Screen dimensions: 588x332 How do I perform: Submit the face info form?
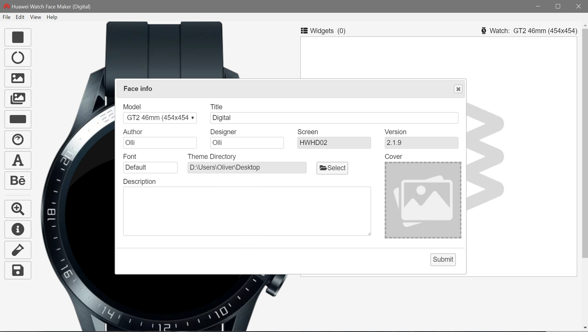[443, 259]
